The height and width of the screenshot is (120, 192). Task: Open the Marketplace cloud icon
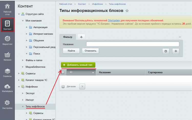point(7,87)
